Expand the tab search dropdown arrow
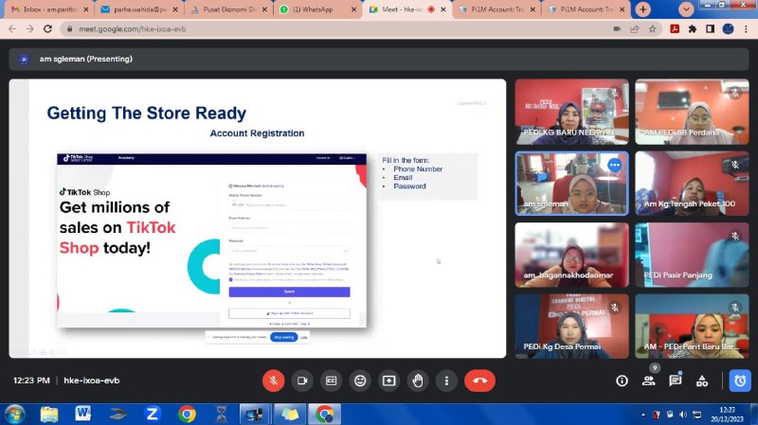The width and height of the screenshot is (758, 425). click(685, 9)
